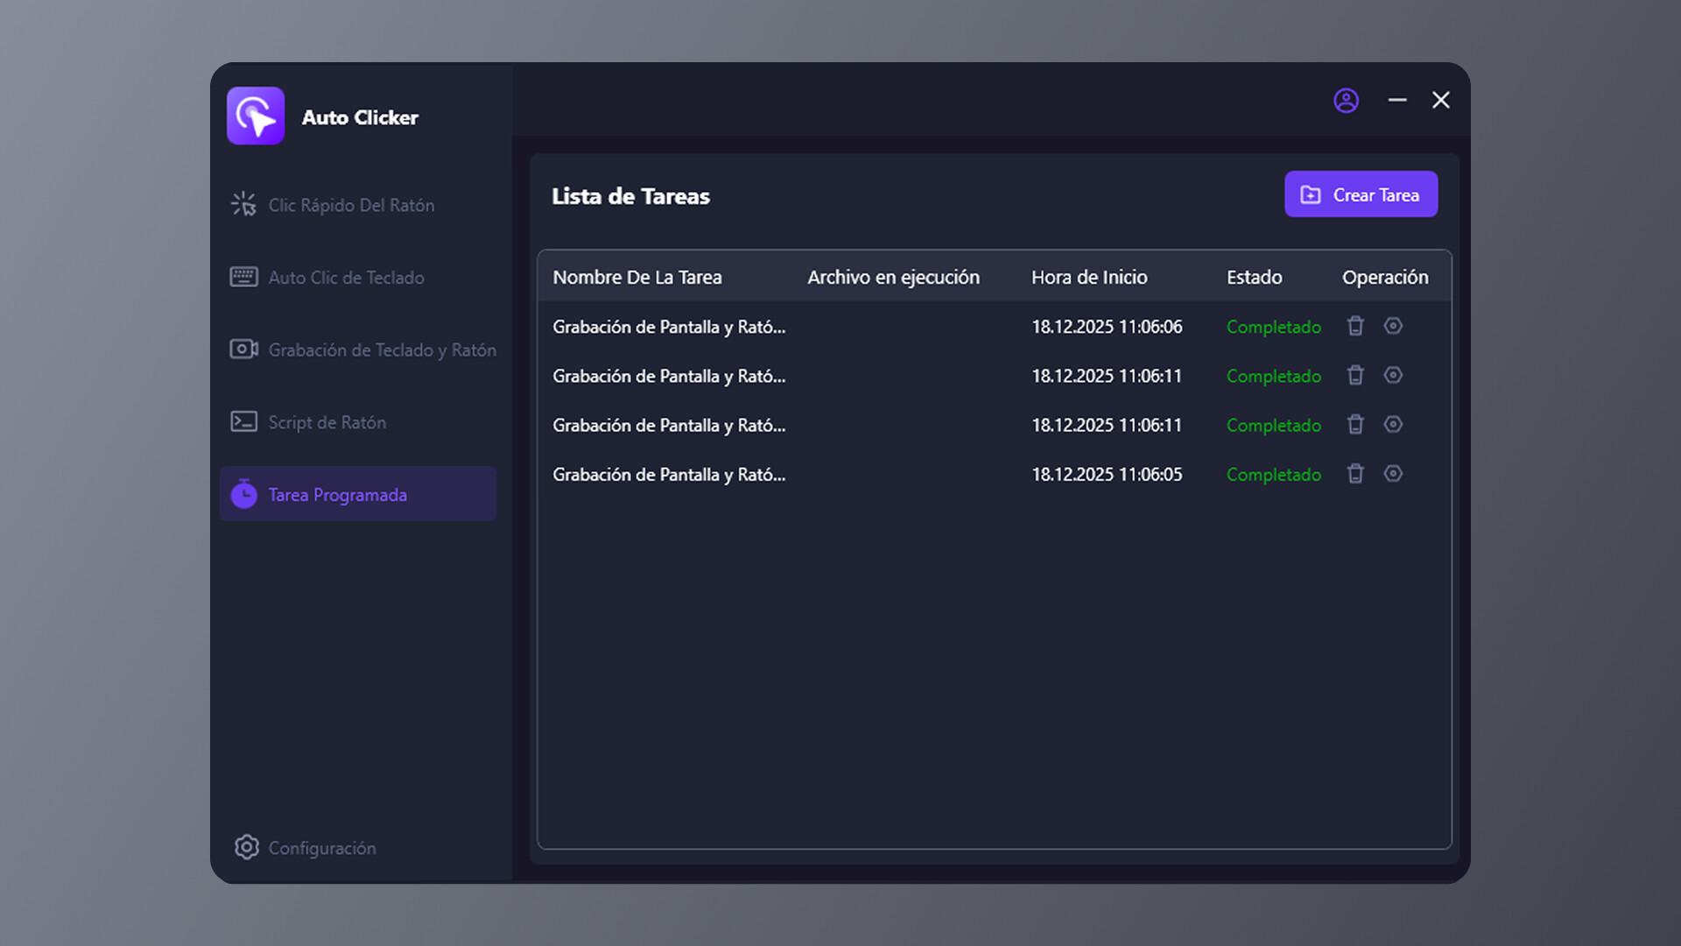Minimize the Auto Clicker window
1681x946 pixels.
(x=1397, y=101)
